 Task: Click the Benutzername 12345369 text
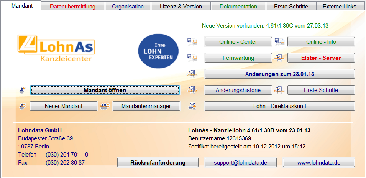pyautogui.click(x=220, y=138)
